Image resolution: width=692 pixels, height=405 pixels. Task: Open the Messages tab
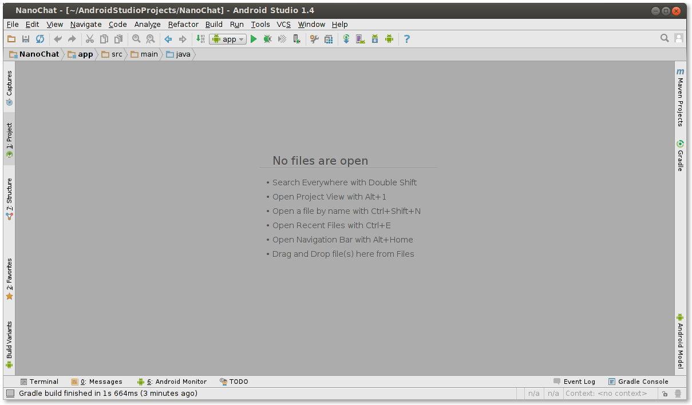(97, 382)
